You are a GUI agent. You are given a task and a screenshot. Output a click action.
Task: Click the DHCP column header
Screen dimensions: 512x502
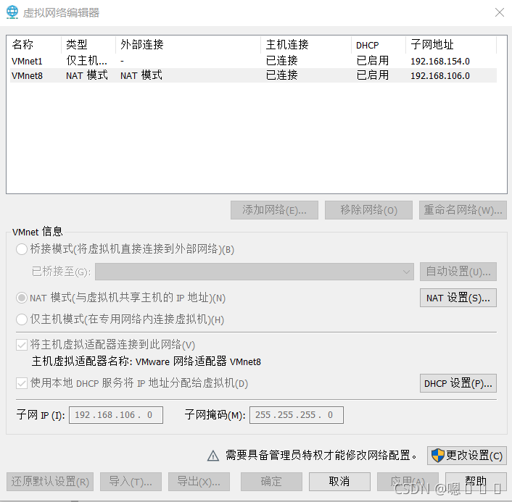pos(379,44)
